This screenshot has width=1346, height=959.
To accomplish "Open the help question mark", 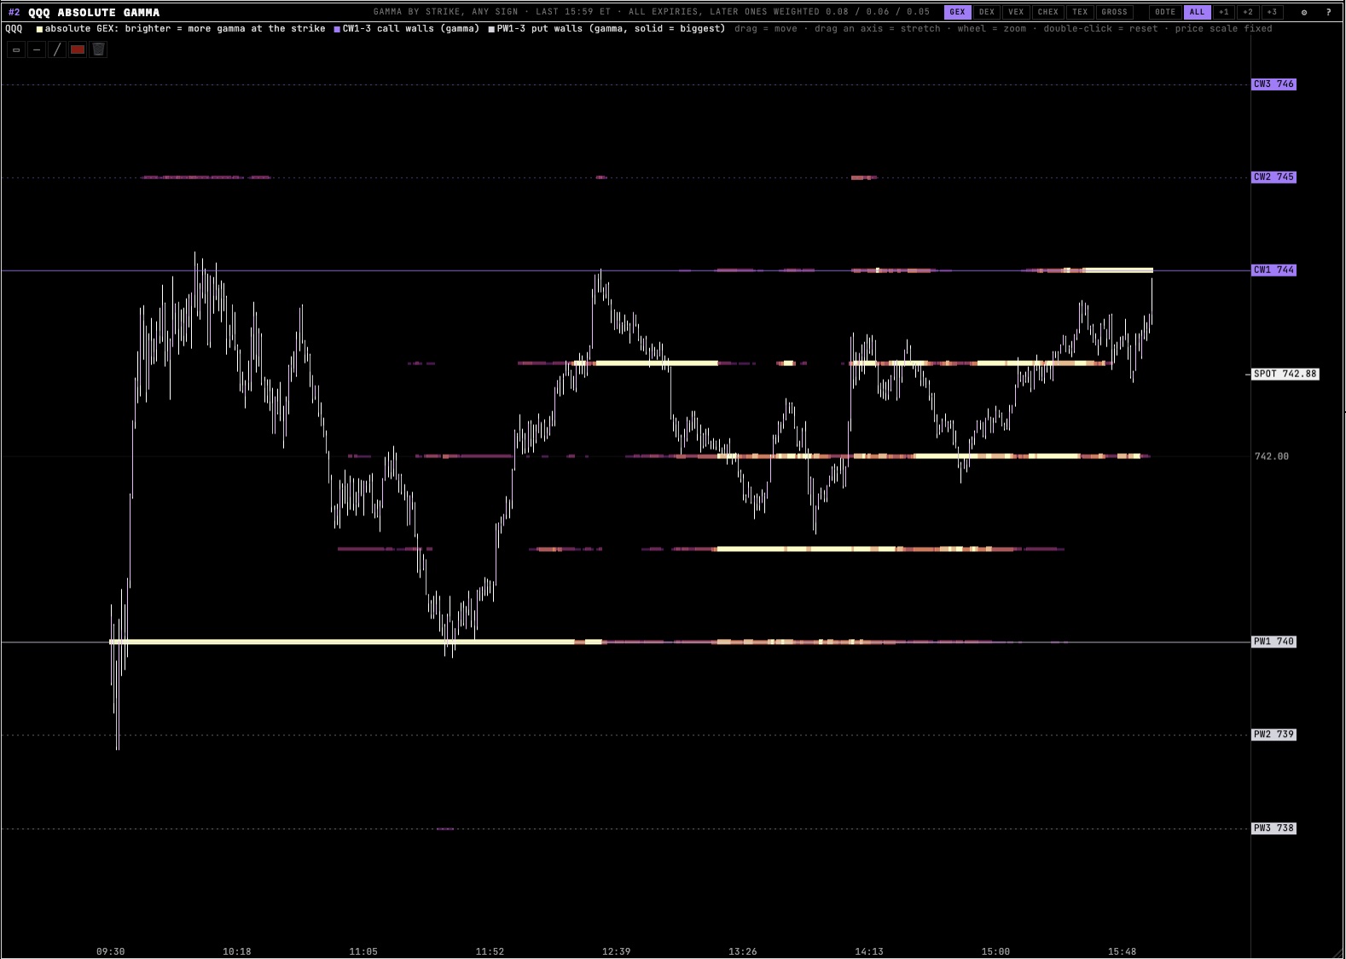I will click(1328, 12).
